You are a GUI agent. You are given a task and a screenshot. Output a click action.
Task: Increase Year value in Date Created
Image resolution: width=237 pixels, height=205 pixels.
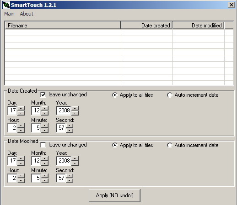pyautogui.click(x=75, y=108)
